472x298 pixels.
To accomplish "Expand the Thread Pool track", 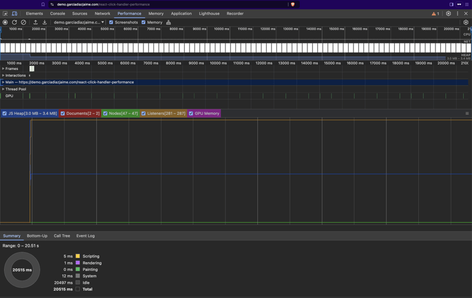I will pyautogui.click(x=4, y=89).
